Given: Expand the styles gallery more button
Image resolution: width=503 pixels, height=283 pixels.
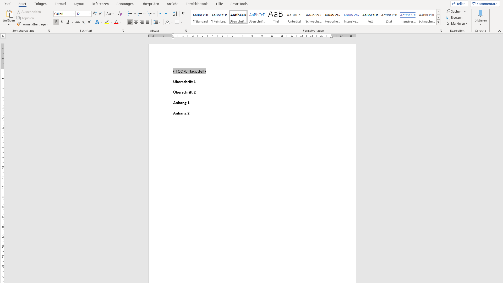Looking at the screenshot, I should 438,22.
